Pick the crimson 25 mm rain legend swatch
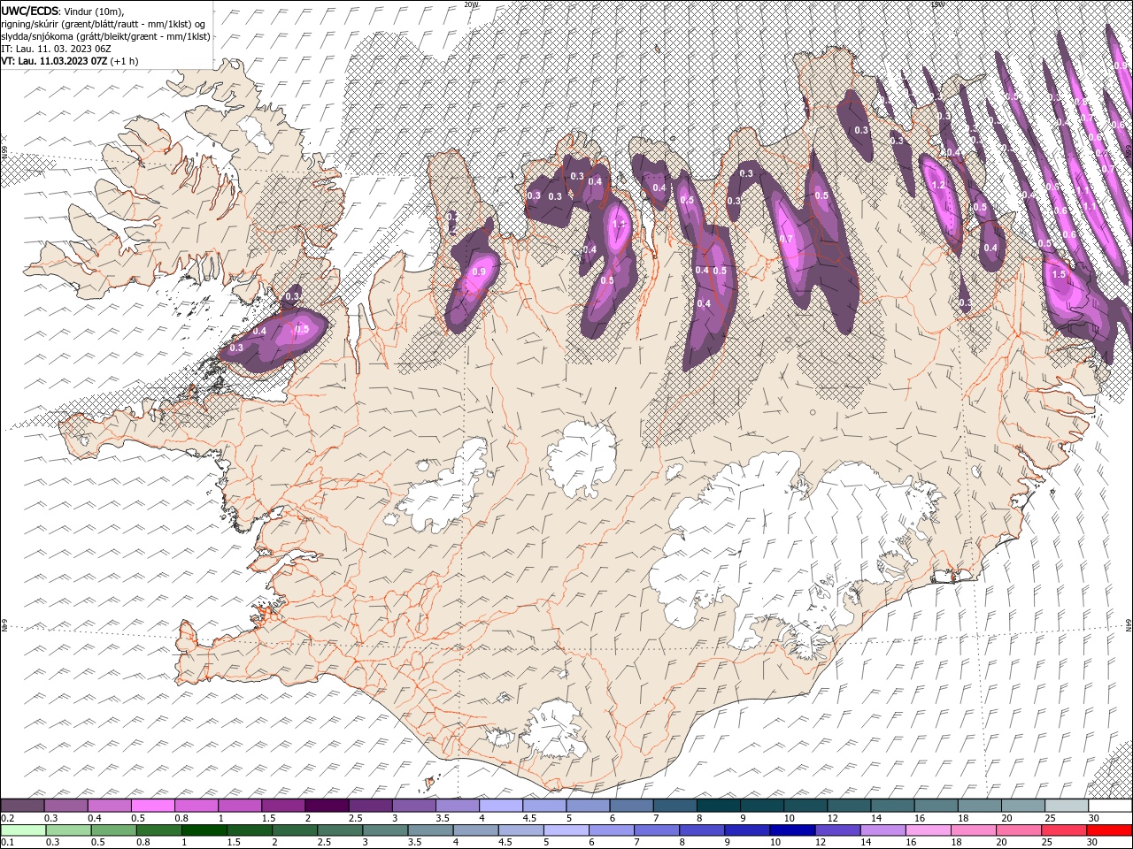1133x849 pixels. (1066, 830)
